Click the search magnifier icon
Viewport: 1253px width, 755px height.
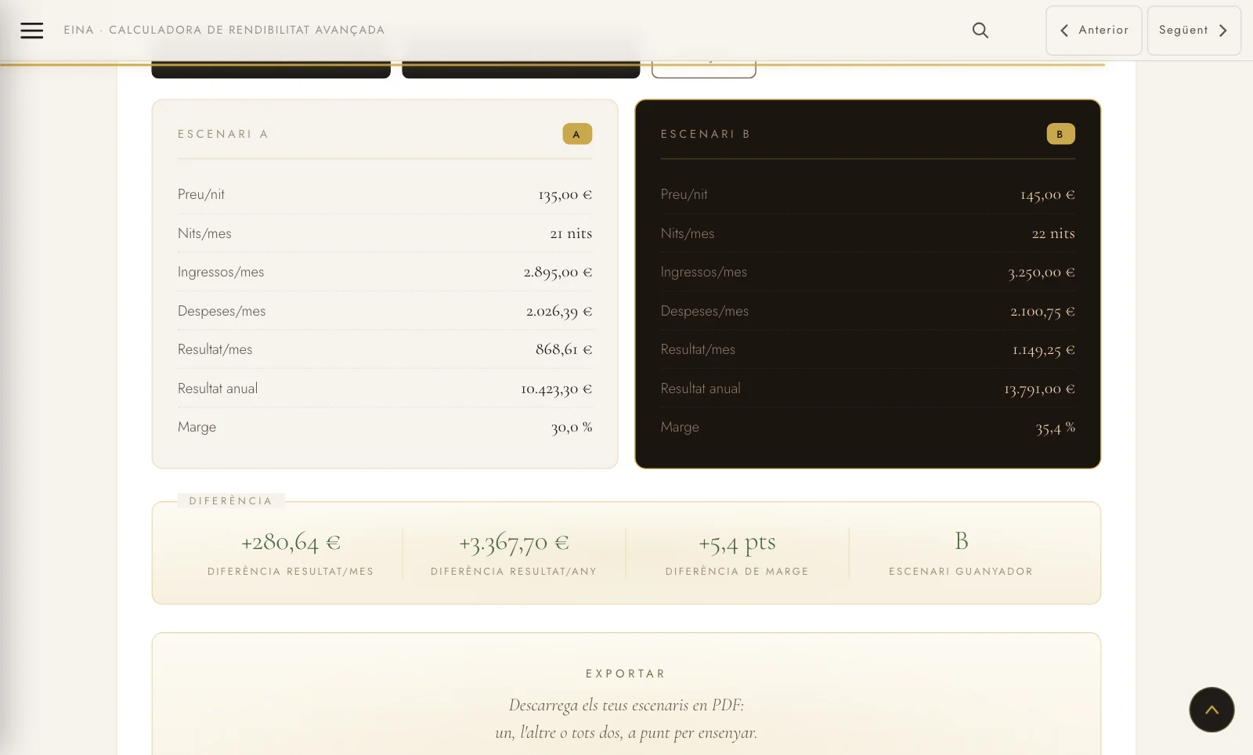click(x=980, y=31)
